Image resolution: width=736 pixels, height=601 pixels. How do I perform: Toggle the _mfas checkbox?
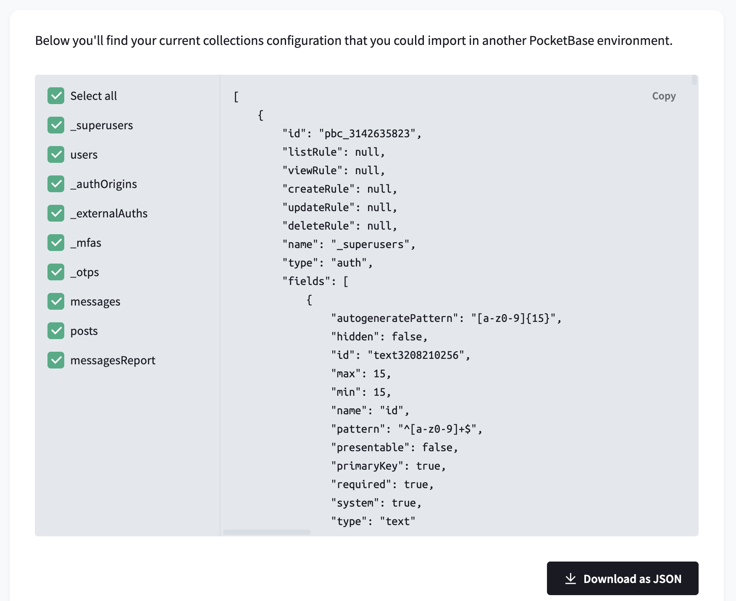(x=56, y=243)
